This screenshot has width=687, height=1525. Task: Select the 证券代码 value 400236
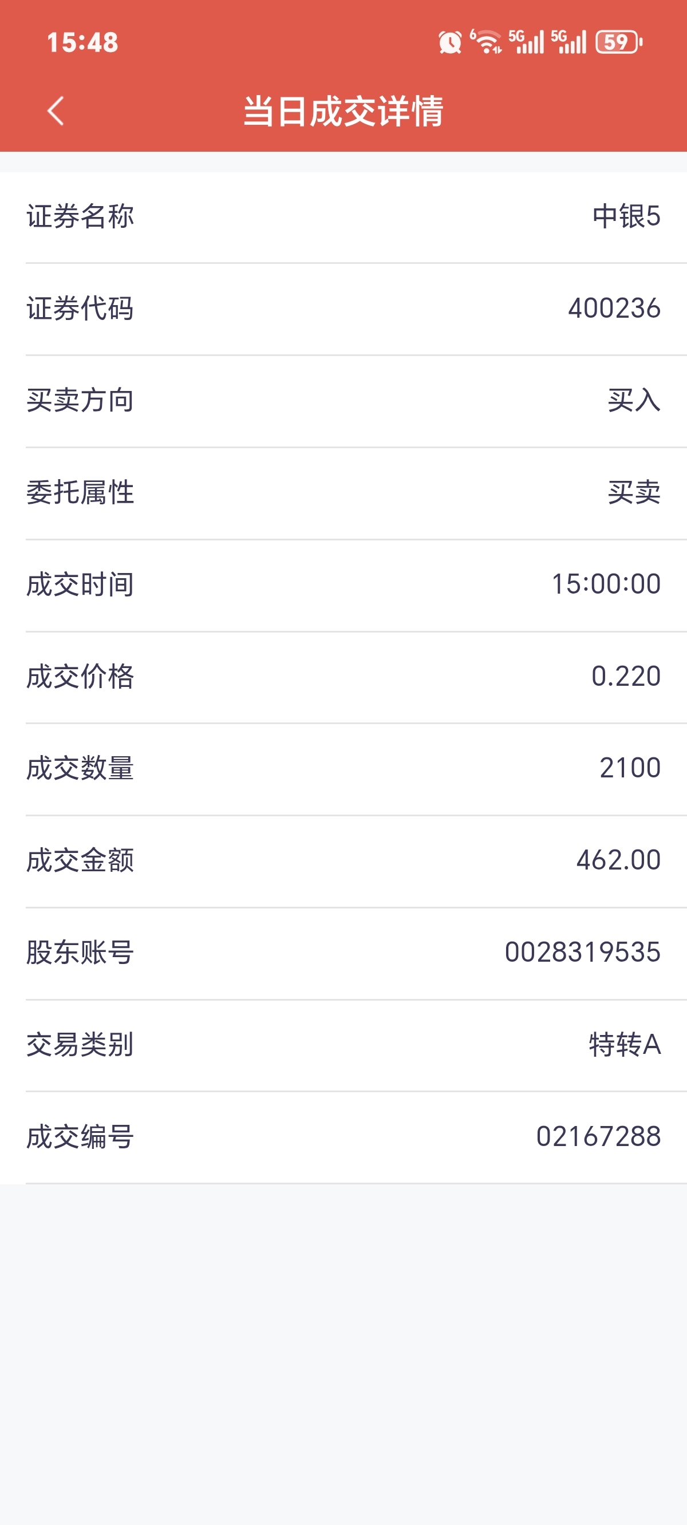(614, 309)
